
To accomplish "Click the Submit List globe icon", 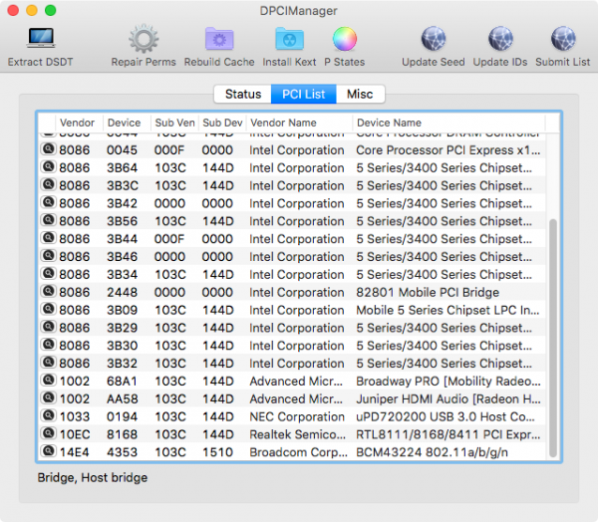I will click(562, 40).
